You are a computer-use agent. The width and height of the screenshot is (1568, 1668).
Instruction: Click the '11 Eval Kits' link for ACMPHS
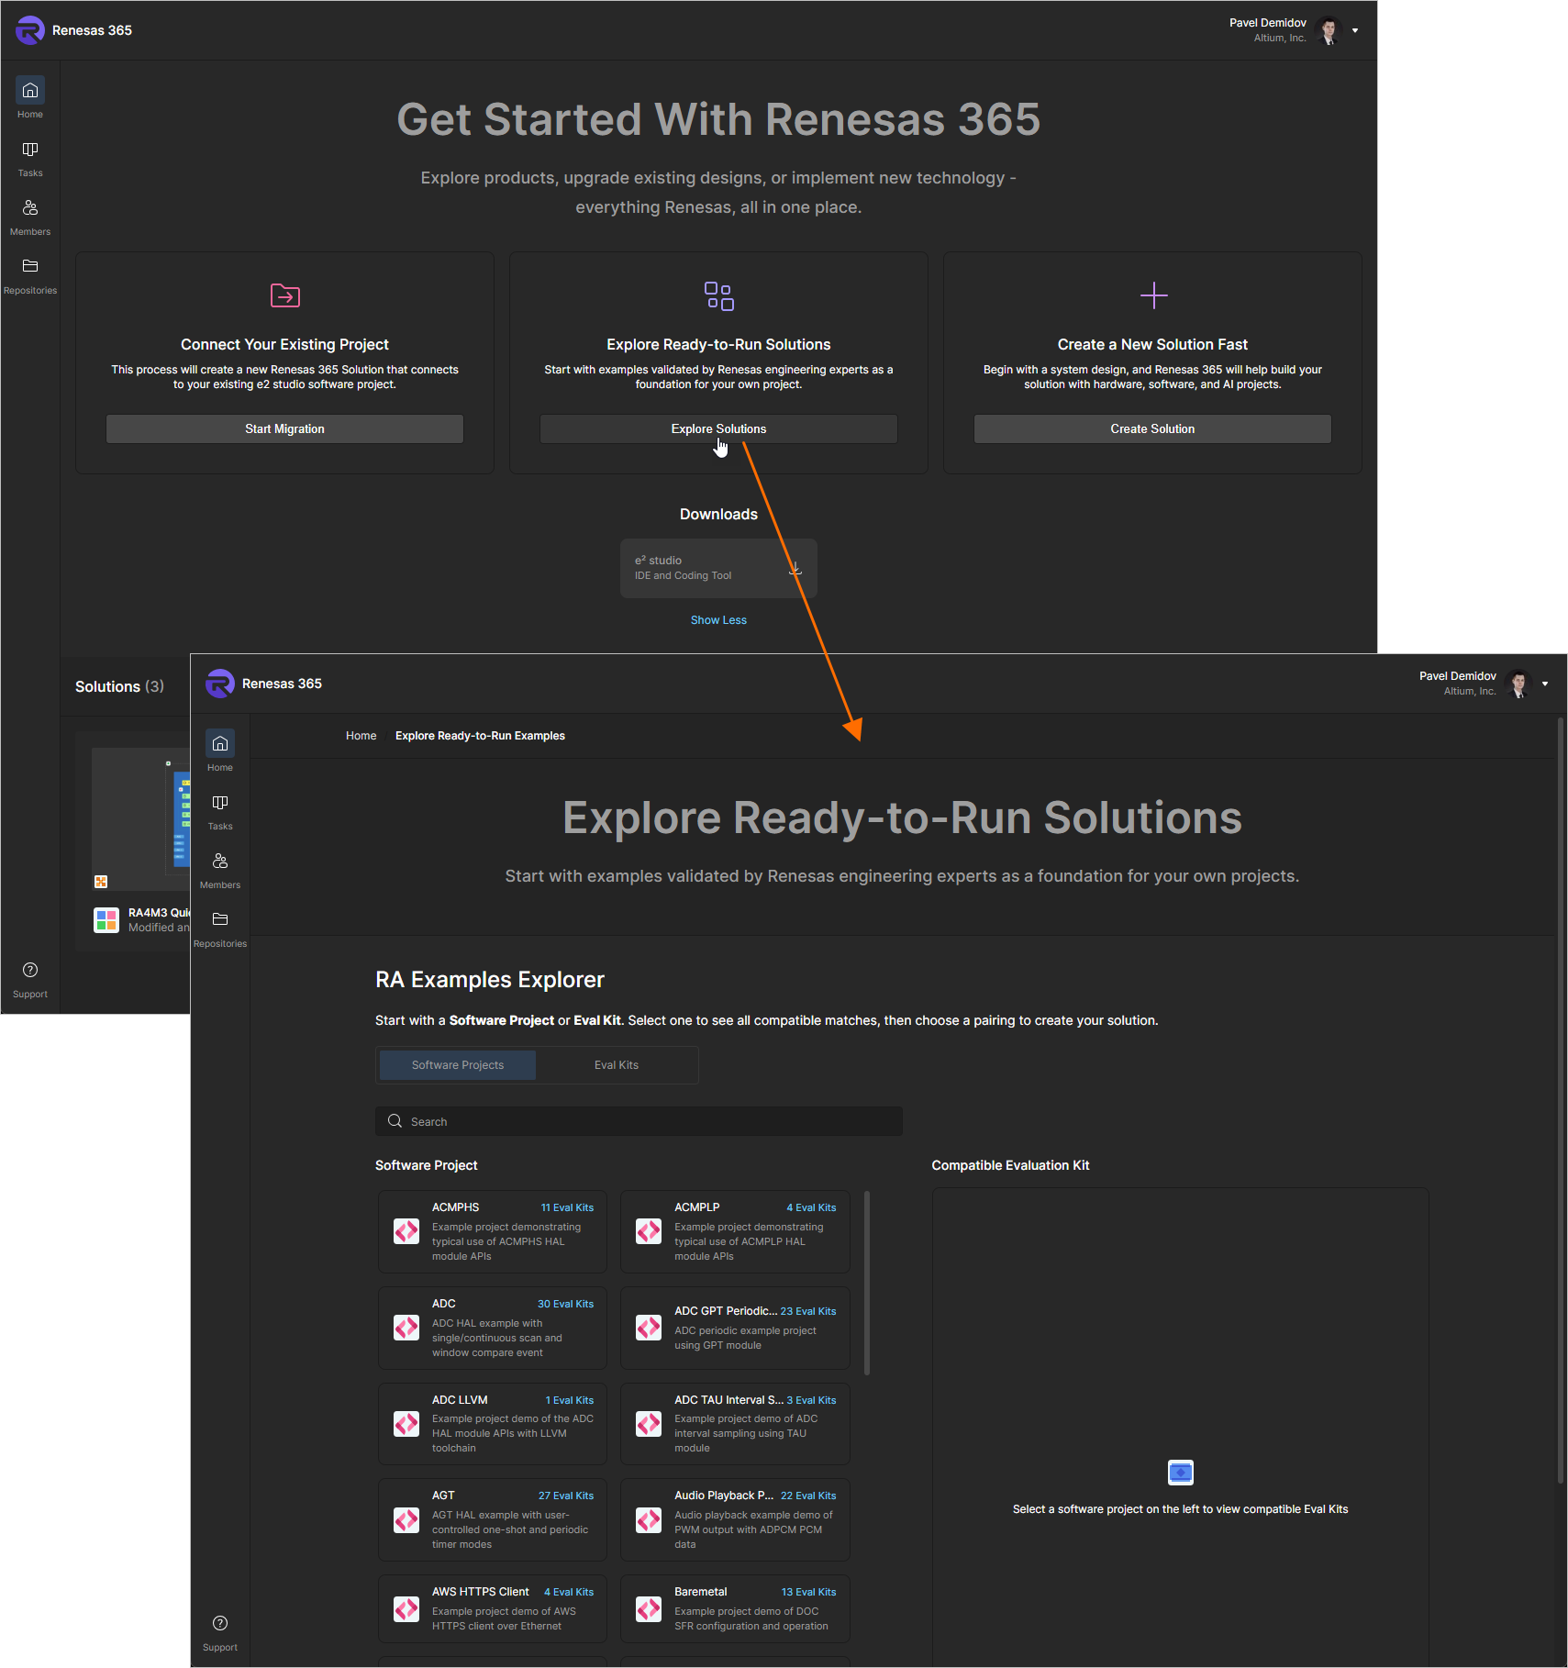[567, 1207]
